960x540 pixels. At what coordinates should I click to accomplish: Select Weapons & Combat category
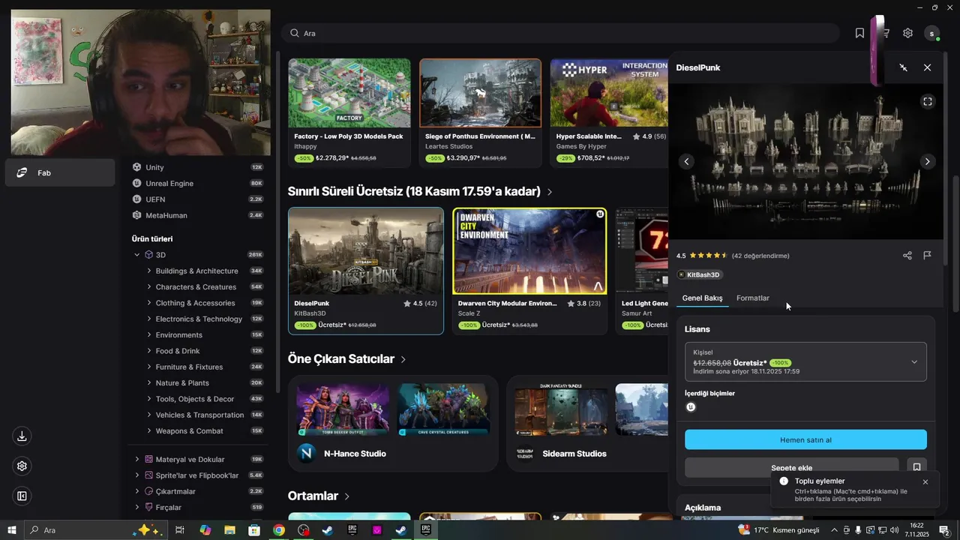click(190, 431)
